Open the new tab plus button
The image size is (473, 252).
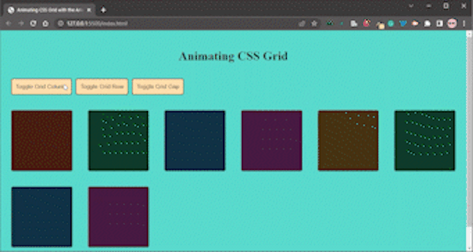pos(103,10)
